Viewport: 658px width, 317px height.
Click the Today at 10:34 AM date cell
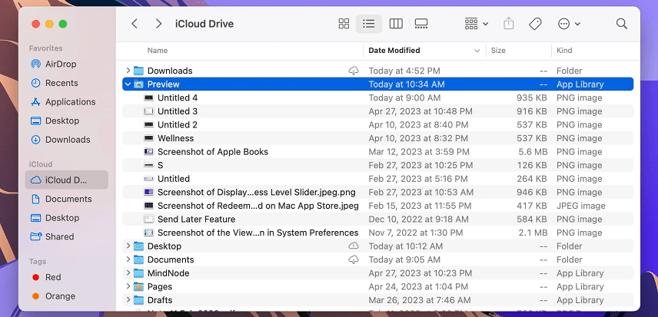(x=406, y=84)
